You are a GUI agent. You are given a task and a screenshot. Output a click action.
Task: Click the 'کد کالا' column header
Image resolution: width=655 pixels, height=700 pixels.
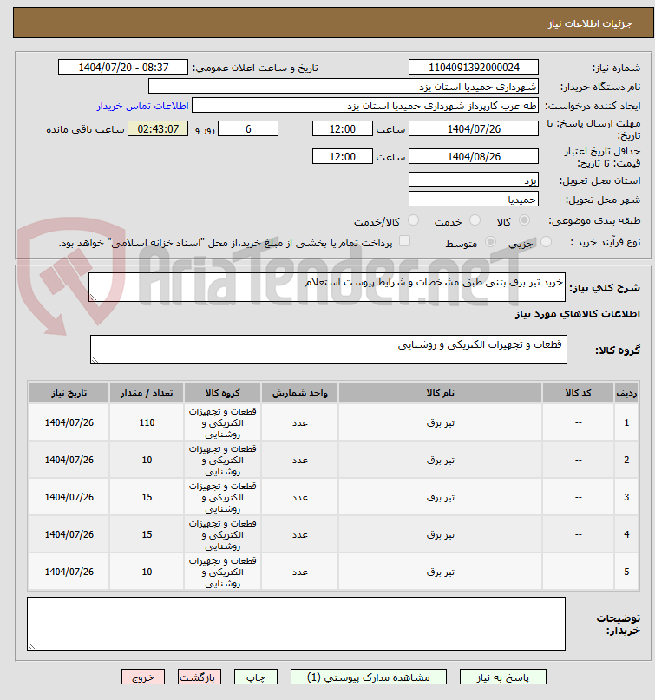click(578, 393)
